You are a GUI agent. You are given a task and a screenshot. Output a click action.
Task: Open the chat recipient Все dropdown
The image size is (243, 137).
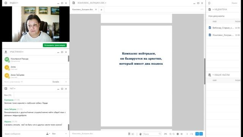pyautogui.click(x=59, y=134)
